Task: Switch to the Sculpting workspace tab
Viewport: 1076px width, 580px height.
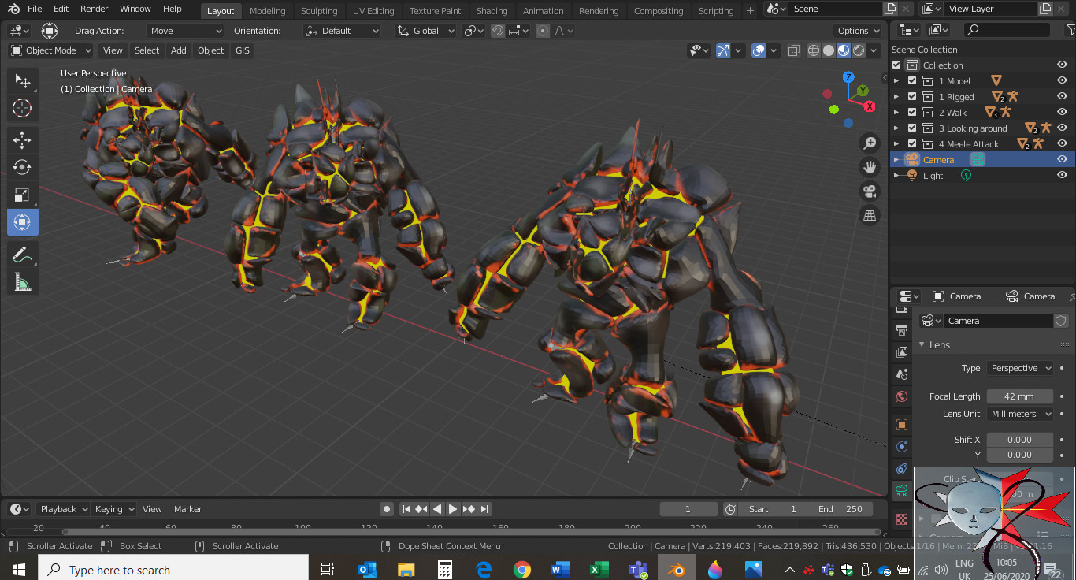Action: (318, 11)
